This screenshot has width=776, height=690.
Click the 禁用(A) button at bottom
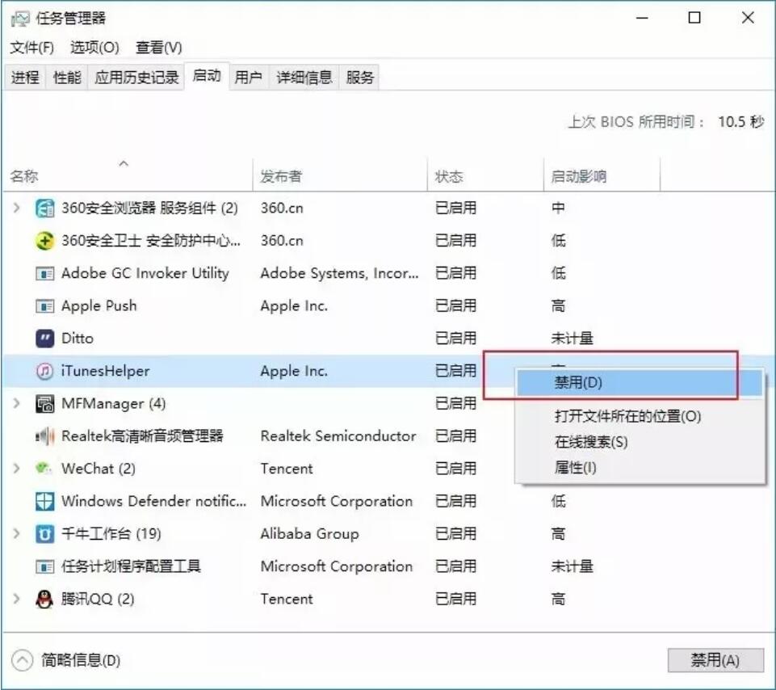click(715, 660)
